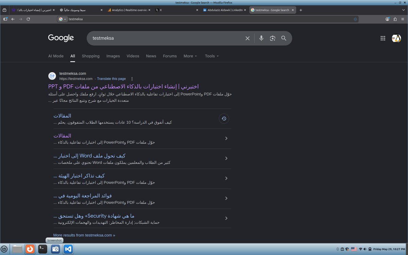Image resolution: width=408 pixels, height=255 pixels.
Task: Toggle the Firefox sidebar button
Action: tap(5, 19)
